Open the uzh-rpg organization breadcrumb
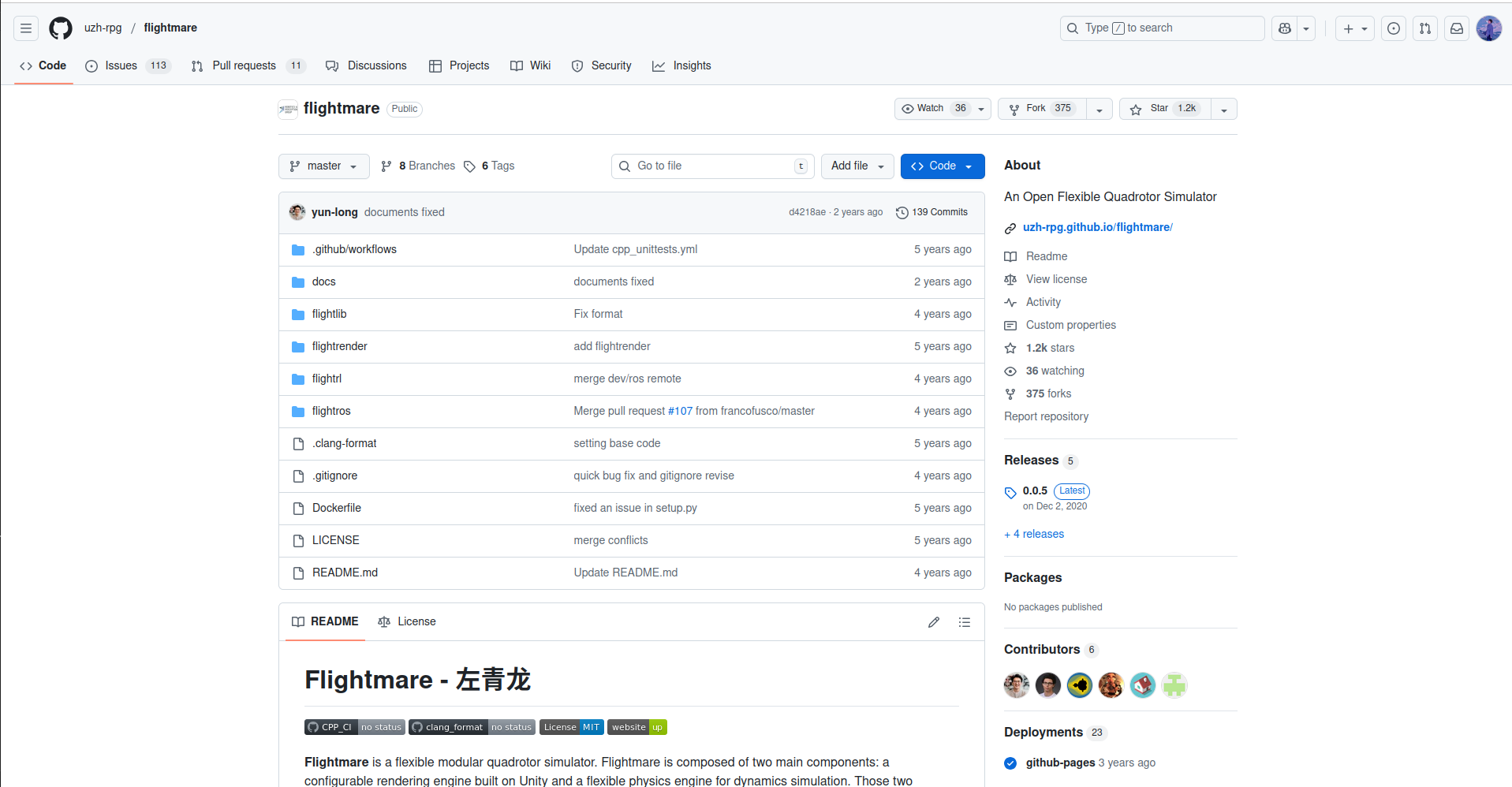The width and height of the screenshot is (1512, 787). (103, 28)
